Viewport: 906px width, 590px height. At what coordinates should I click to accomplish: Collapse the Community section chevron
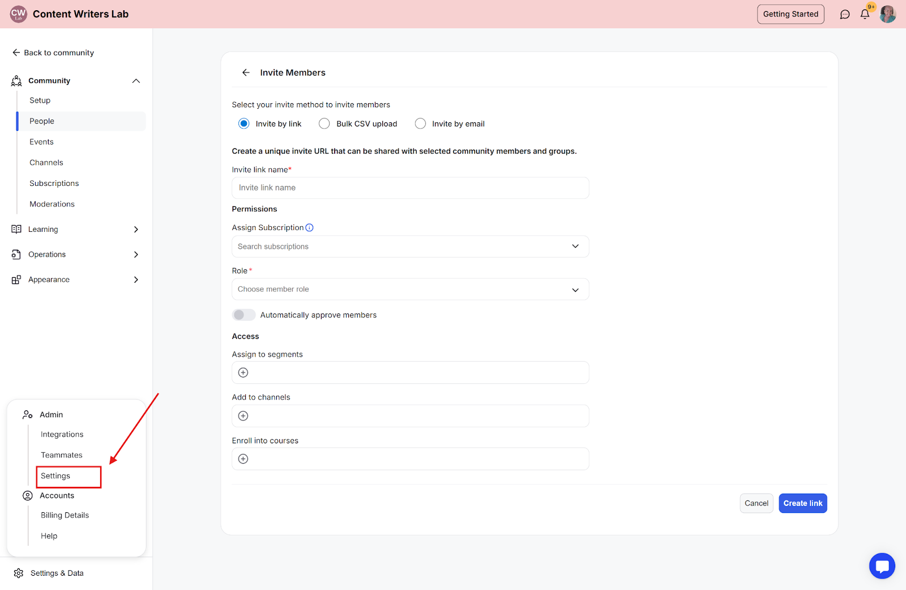[136, 80]
